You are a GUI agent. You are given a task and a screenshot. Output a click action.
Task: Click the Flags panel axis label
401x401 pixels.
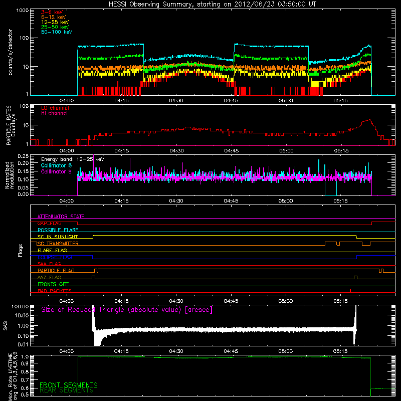[x=20, y=250]
